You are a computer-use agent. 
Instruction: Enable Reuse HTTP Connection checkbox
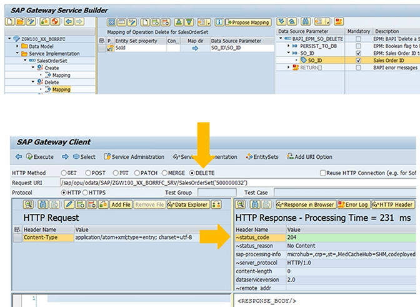pyautogui.click(x=322, y=173)
